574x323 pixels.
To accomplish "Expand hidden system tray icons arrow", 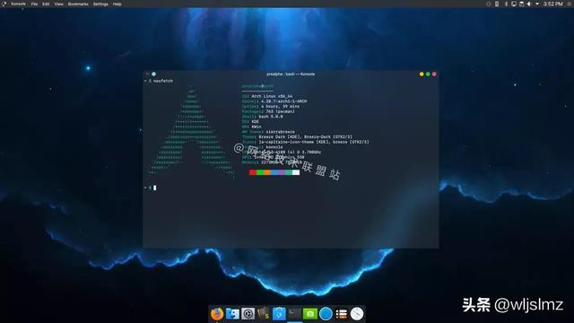I will click(537, 4).
